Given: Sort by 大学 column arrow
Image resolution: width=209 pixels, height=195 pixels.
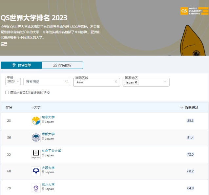Looking at the screenshot, I should (x=32, y=107).
